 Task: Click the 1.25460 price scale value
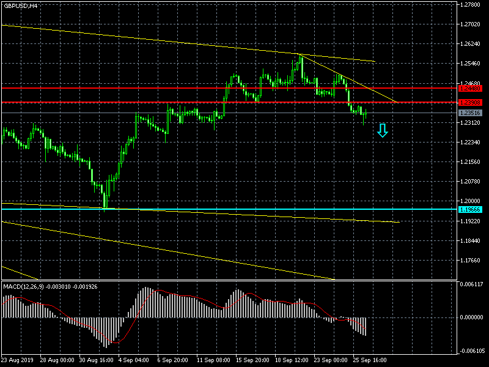470,64
